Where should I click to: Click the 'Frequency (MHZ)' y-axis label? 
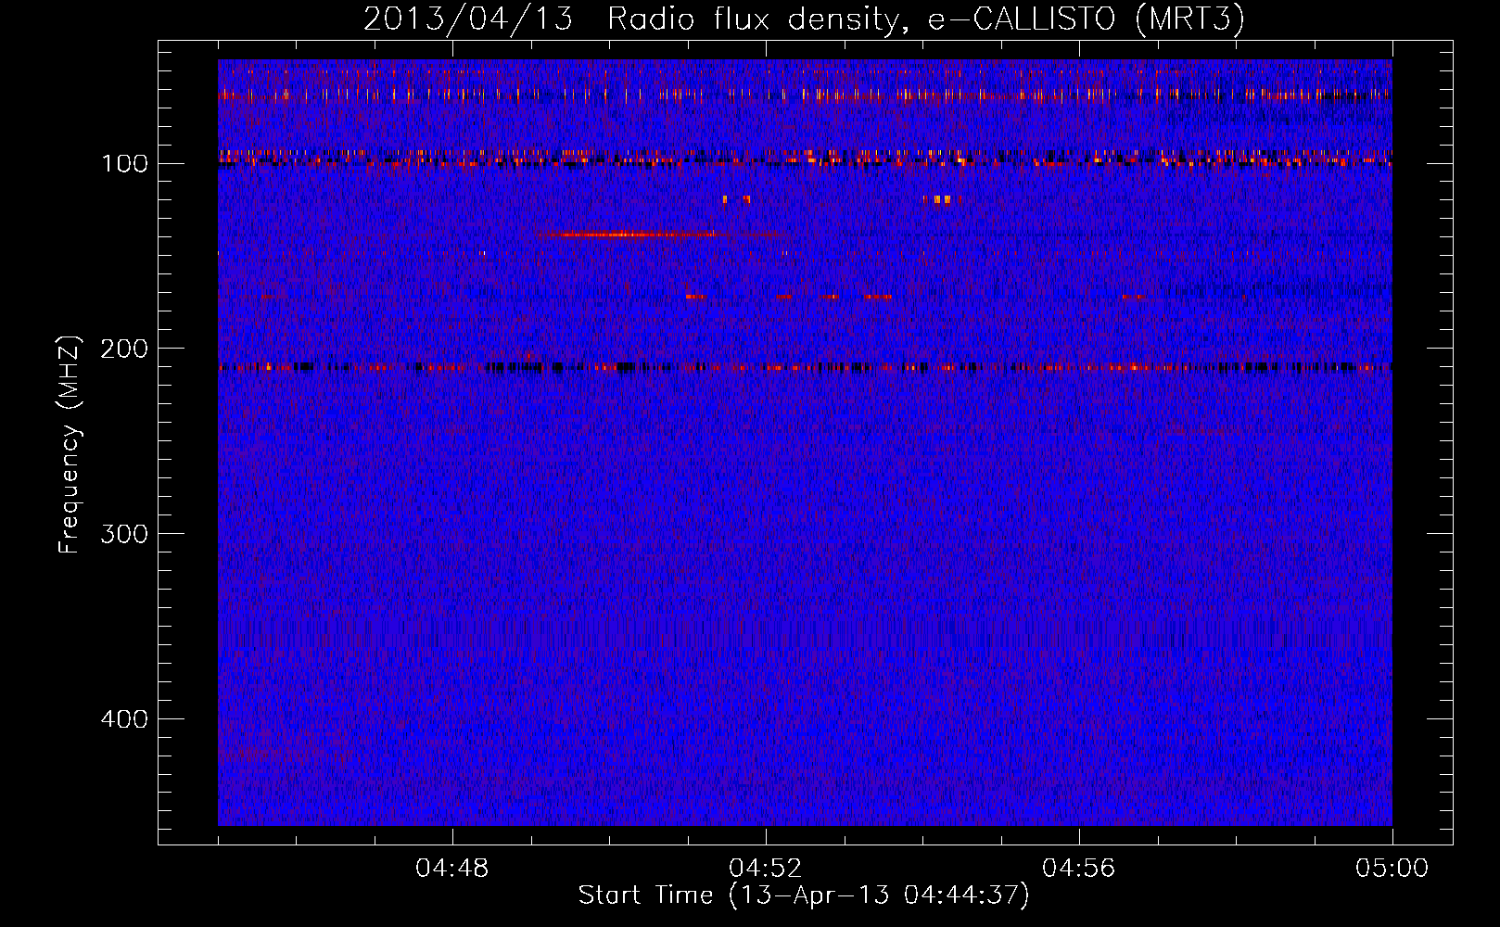[x=70, y=445]
